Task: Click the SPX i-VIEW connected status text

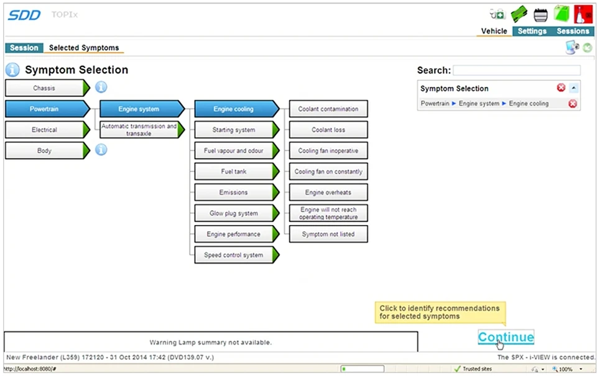Action: 545,357
